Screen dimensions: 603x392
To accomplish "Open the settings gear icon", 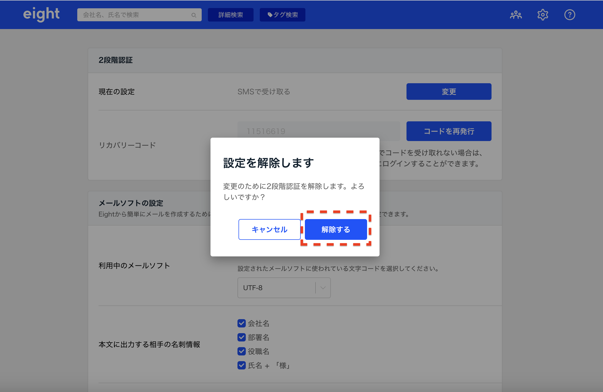I will pyautogui.click(x=543, y=15).
